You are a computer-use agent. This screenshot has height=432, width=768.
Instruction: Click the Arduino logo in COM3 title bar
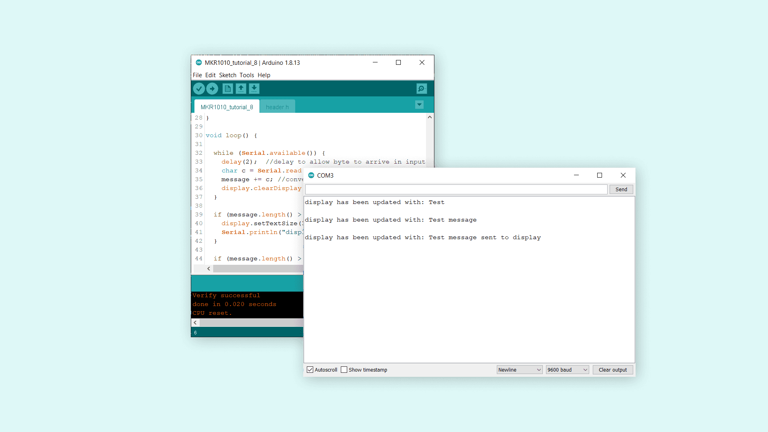coord(311,175)
